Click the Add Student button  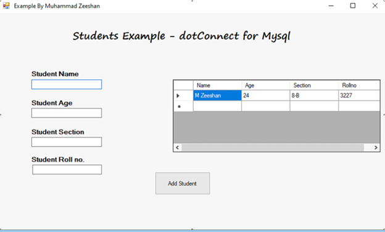(x=183, y=183)
